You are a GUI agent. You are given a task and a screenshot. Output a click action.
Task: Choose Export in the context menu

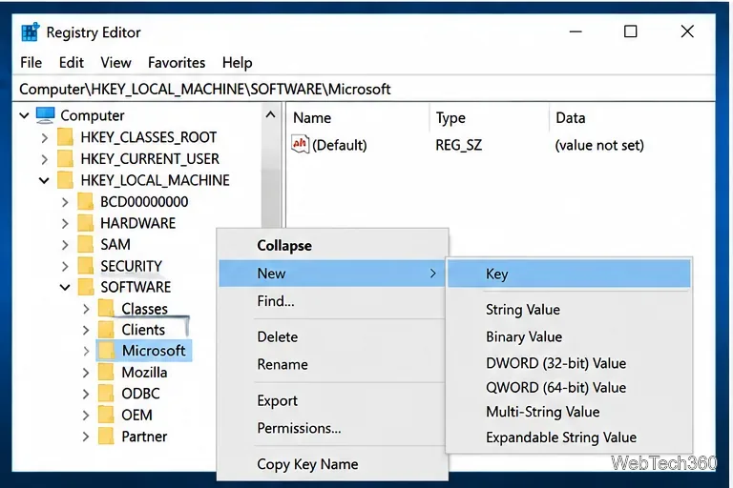coord(333,400)
